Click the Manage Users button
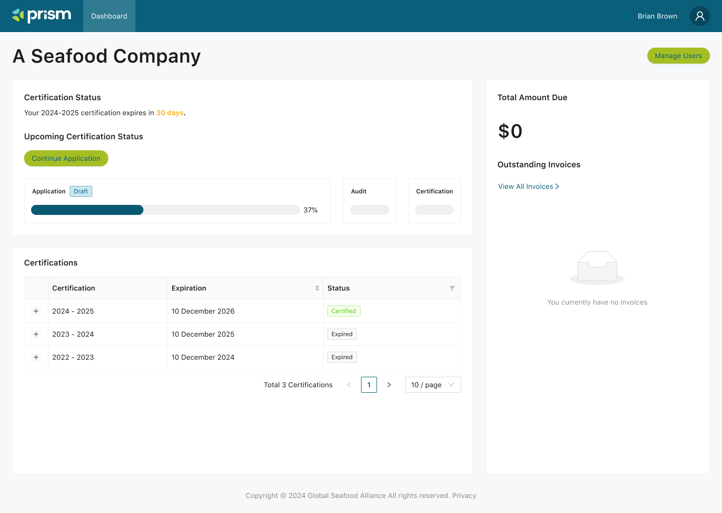The height and width of the screenshot is (513, 722). [678, 56]
